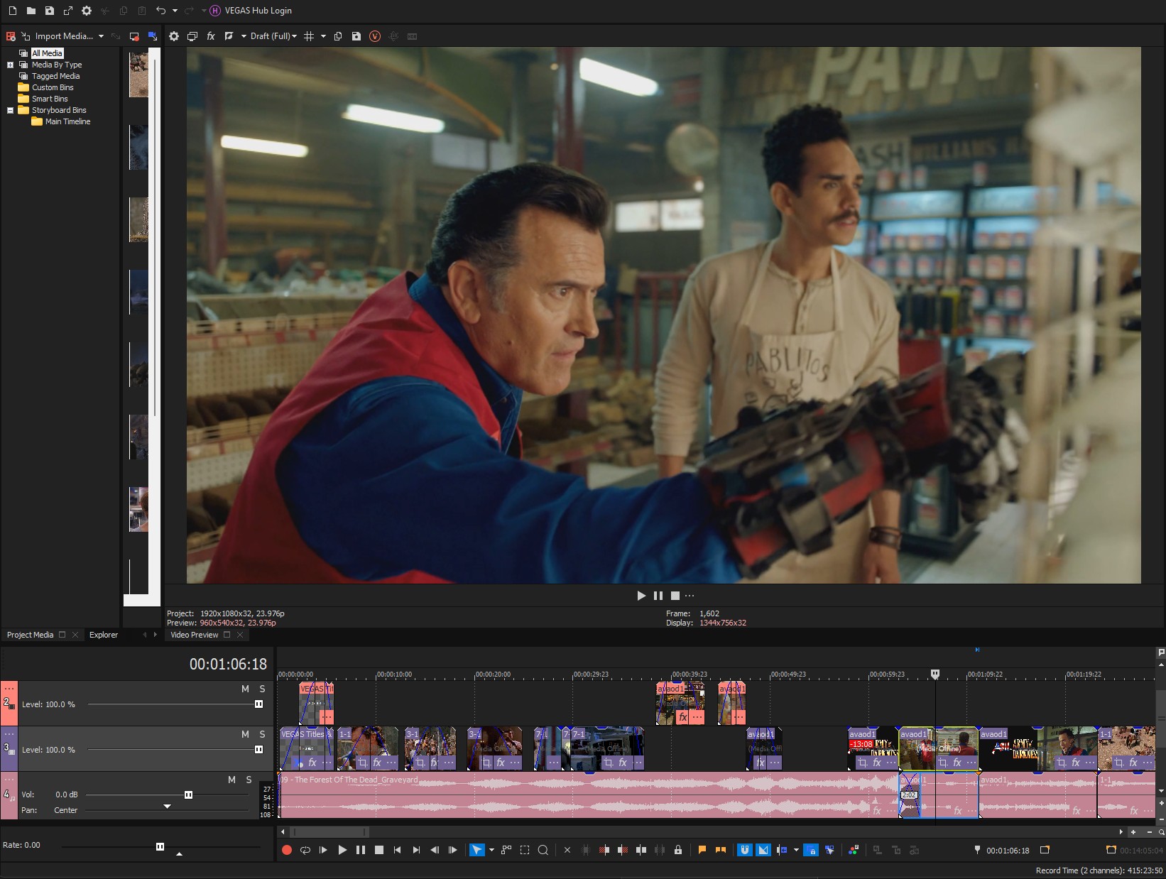This screenshot has width=1166, height=879.
Task: Open overlays grid dropdown arrow
Action: pos(323,36)
